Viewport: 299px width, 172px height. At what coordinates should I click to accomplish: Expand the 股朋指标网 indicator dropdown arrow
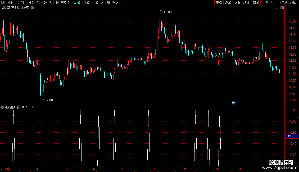pyautogui.click(x=2, y=107)
